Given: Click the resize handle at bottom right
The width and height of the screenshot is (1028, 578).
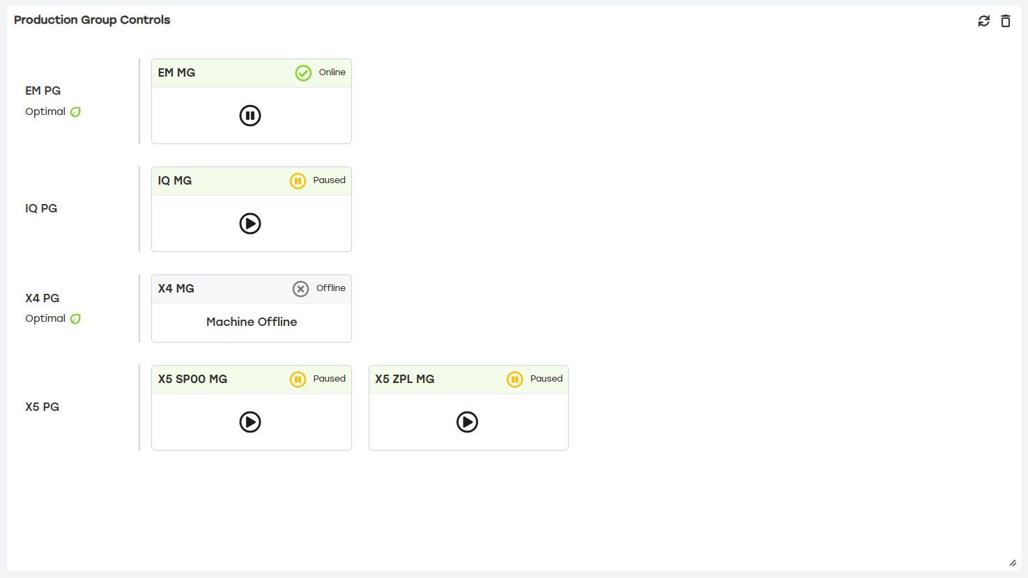Looking at the screenshot, I should click(1012, 563).
